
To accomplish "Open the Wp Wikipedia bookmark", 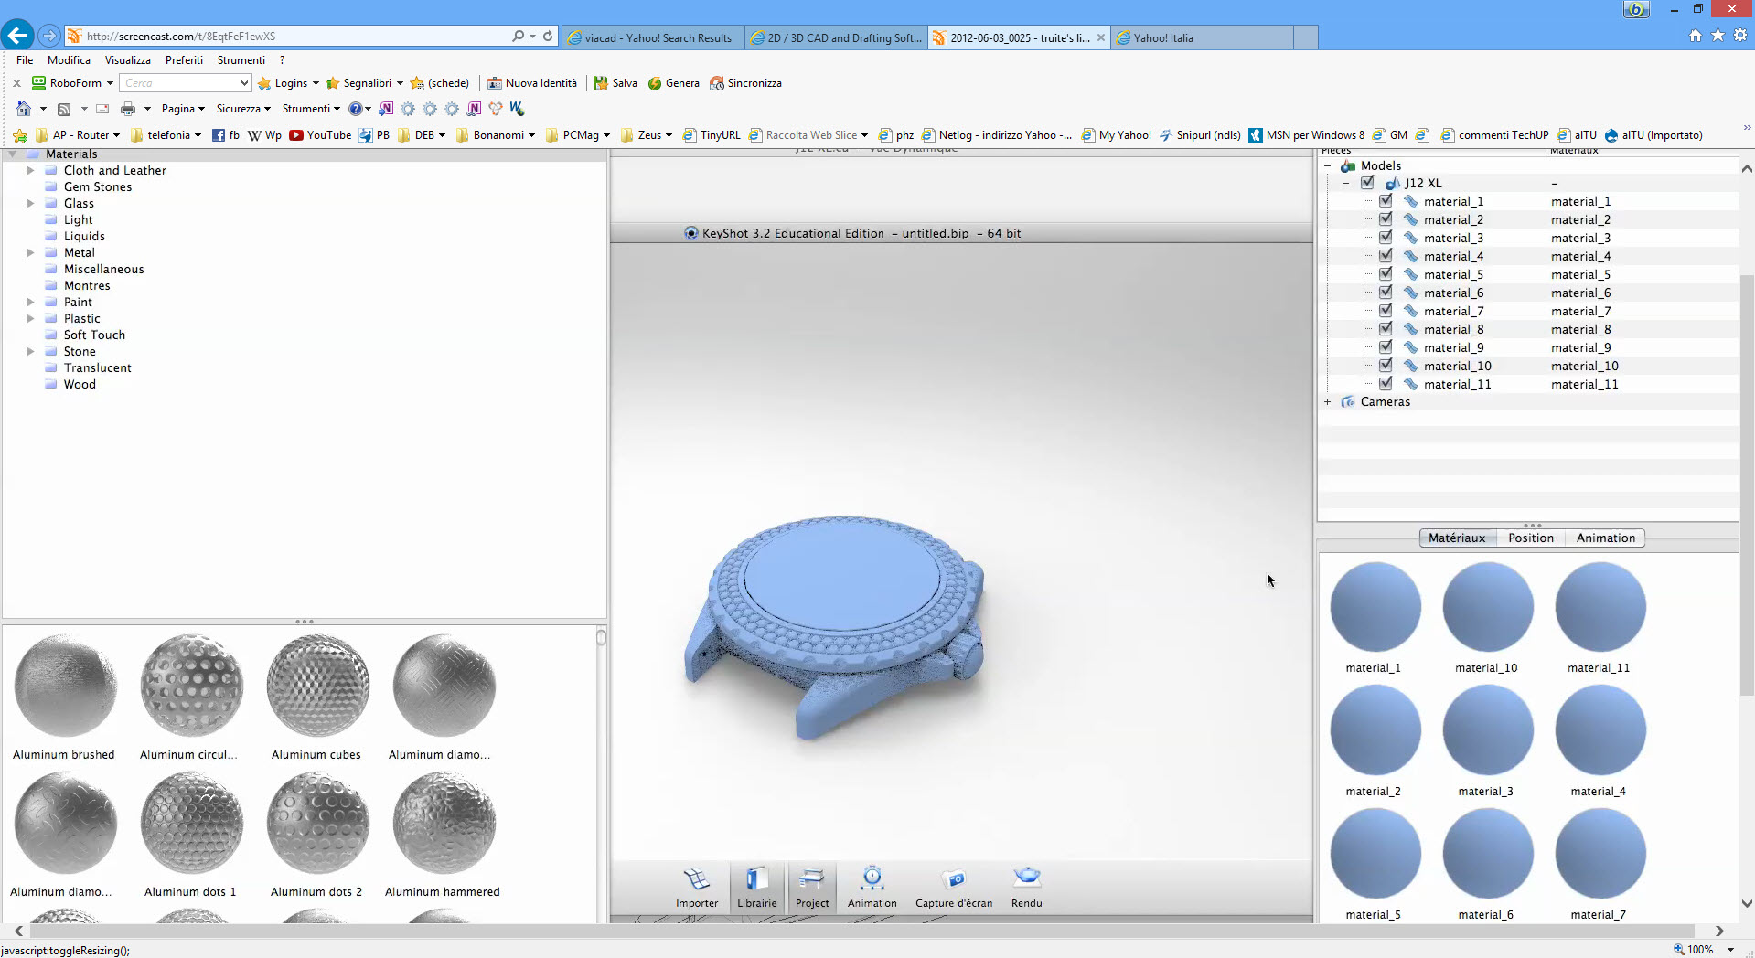I will click(x=264, y=135).
